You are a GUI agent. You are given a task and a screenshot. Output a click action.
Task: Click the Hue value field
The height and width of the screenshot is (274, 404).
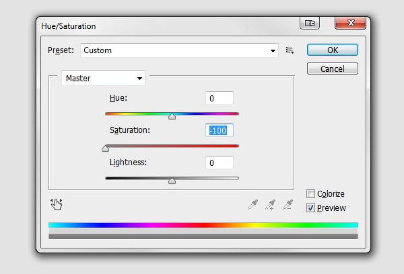tap(220, 99)
